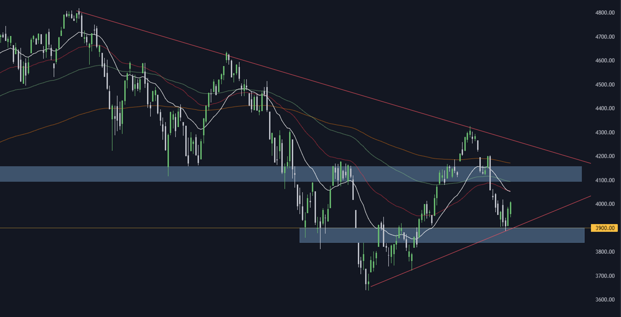Click the top candle near 4800

pyautogui.click(x=78, y=14)
